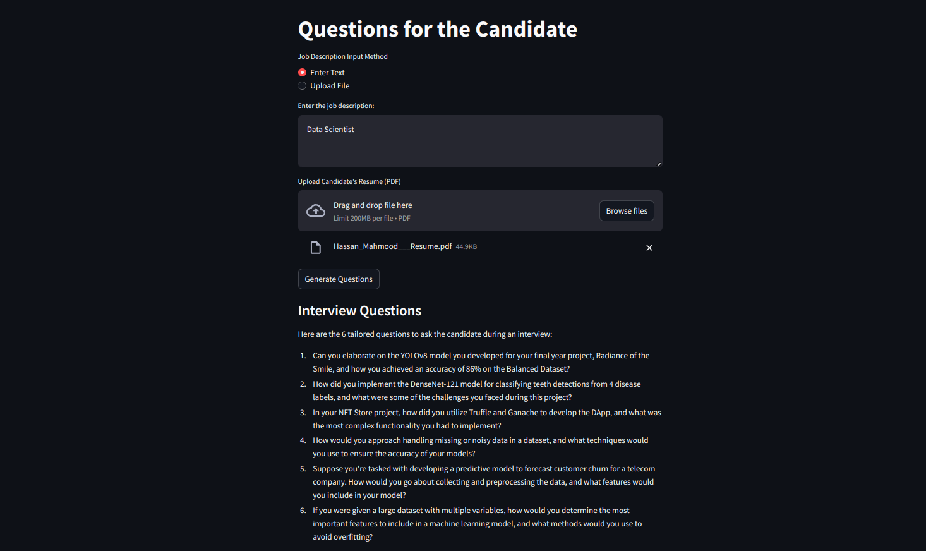The image size is (926, 551).
Task: Click the Drag and drop file here text
Action: pos(373,205)
